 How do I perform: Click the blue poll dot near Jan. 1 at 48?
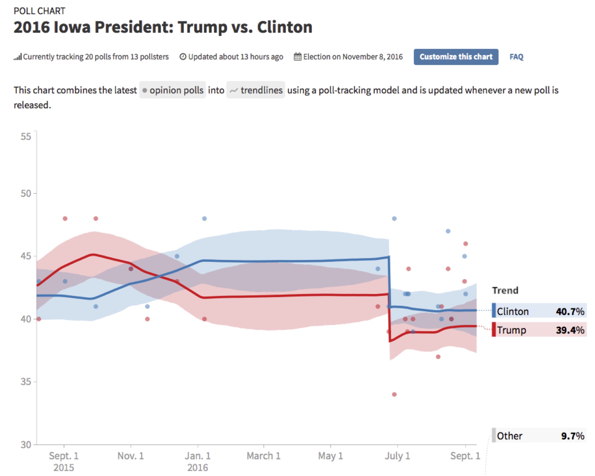204,218
